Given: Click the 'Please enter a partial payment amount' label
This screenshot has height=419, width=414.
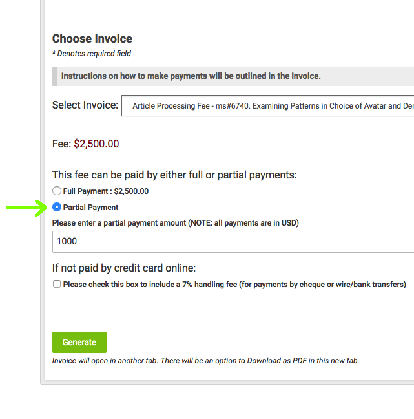Looking at the screenshot, I should click(x=176, y=223).
